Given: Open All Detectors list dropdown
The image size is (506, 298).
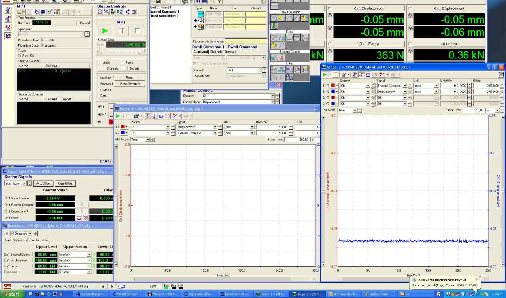Looking at the screenshot, I should coord(29,234).
